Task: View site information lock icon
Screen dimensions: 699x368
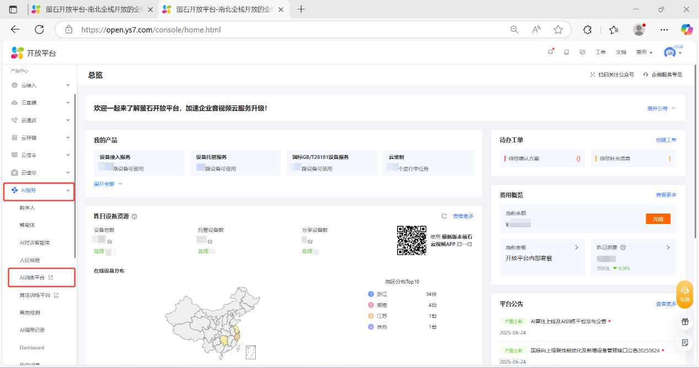Action: click(68, 30)
